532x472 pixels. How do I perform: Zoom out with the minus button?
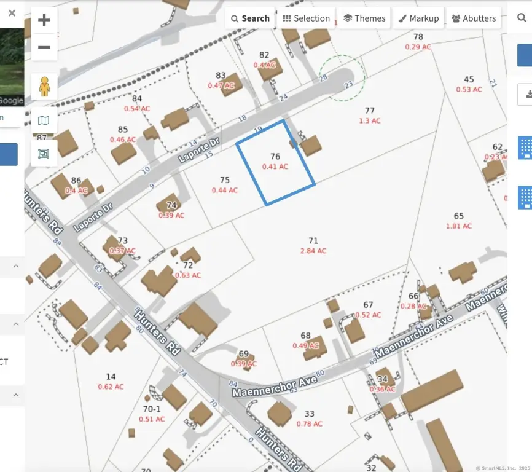44,47
